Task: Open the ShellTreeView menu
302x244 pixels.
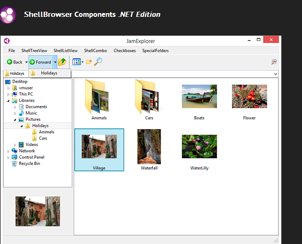Action: pos(34,51)
